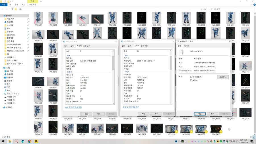256x144 pixels.
Task: Click up scroll arrow in IMG_6430 details
Action: (171, 51)
